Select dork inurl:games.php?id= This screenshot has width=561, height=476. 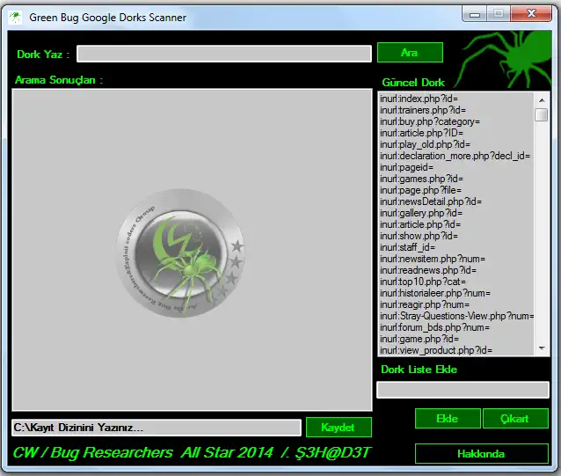click(422, 179)
